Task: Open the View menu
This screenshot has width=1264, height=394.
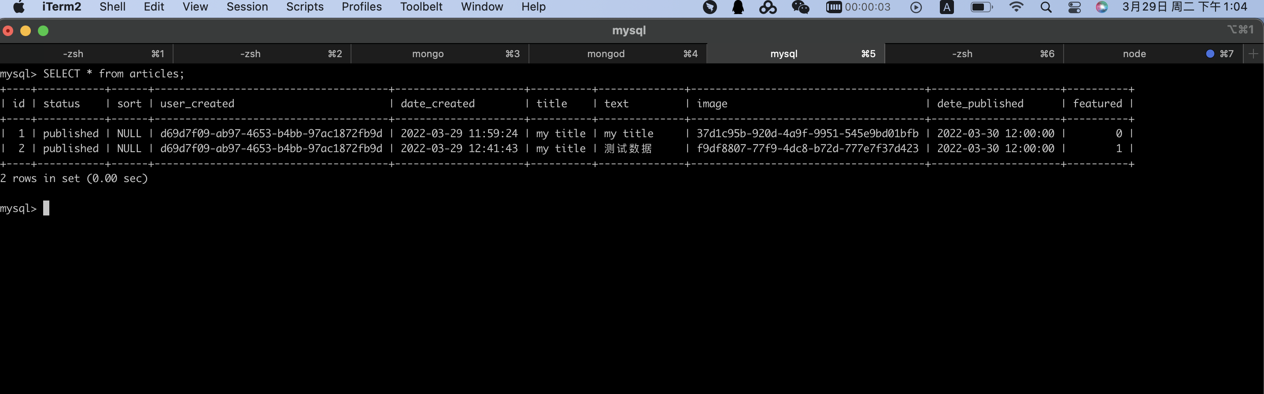Action: point(195,7)
